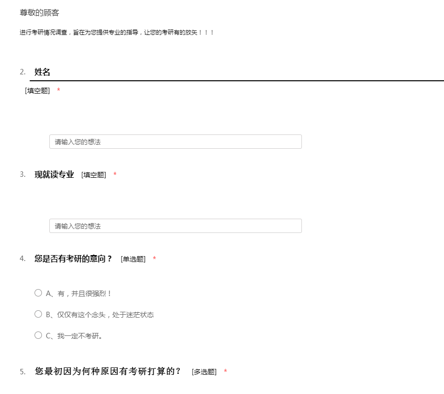
Task: Click the 姓名 text input field
Action: (x=175, y=142)
